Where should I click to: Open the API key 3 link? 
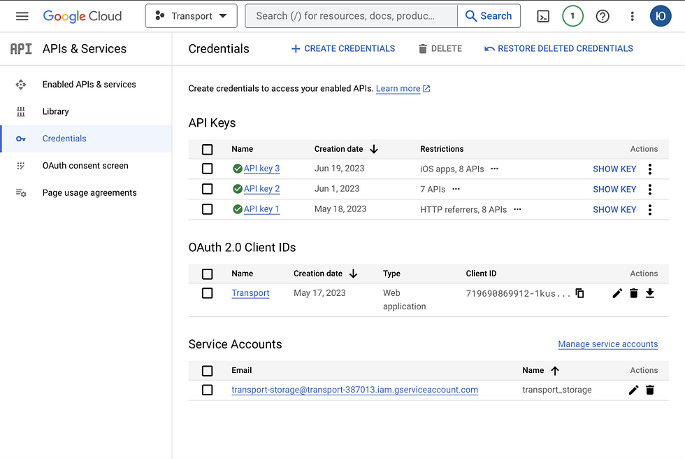point(261,169)
